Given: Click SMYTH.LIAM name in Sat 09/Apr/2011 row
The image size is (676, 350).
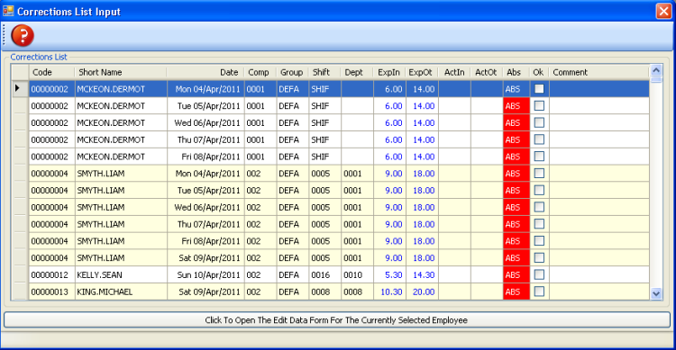Looking at the screenshot, I should click(121, 258).
